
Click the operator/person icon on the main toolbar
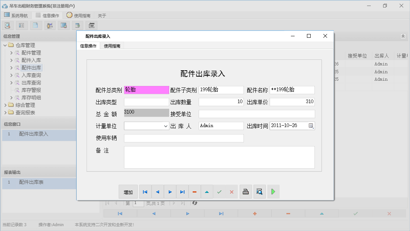click(50, 25)
